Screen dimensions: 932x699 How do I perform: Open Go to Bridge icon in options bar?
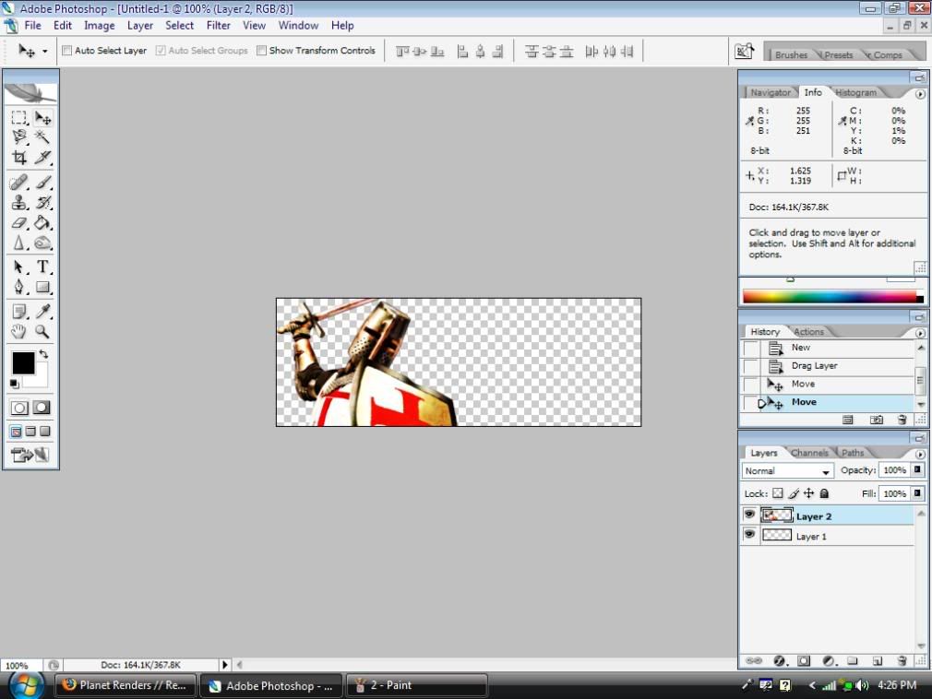tap(745, 51)
